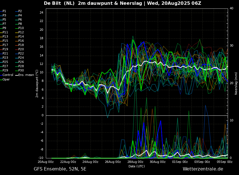
Task: Select the P10 legend entry
Action: (x=20, y=28)
